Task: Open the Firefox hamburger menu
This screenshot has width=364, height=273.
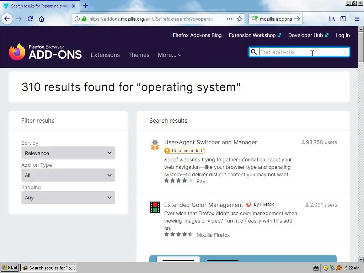Action: tap(357, 19)
